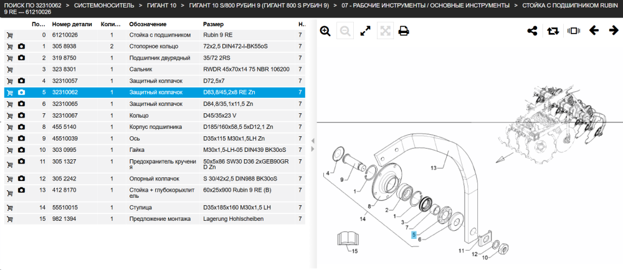The image size is (623, 270).
Task: Open camera photo for part 455 5140
Action: pyautogui.click(x=21, y=128)
